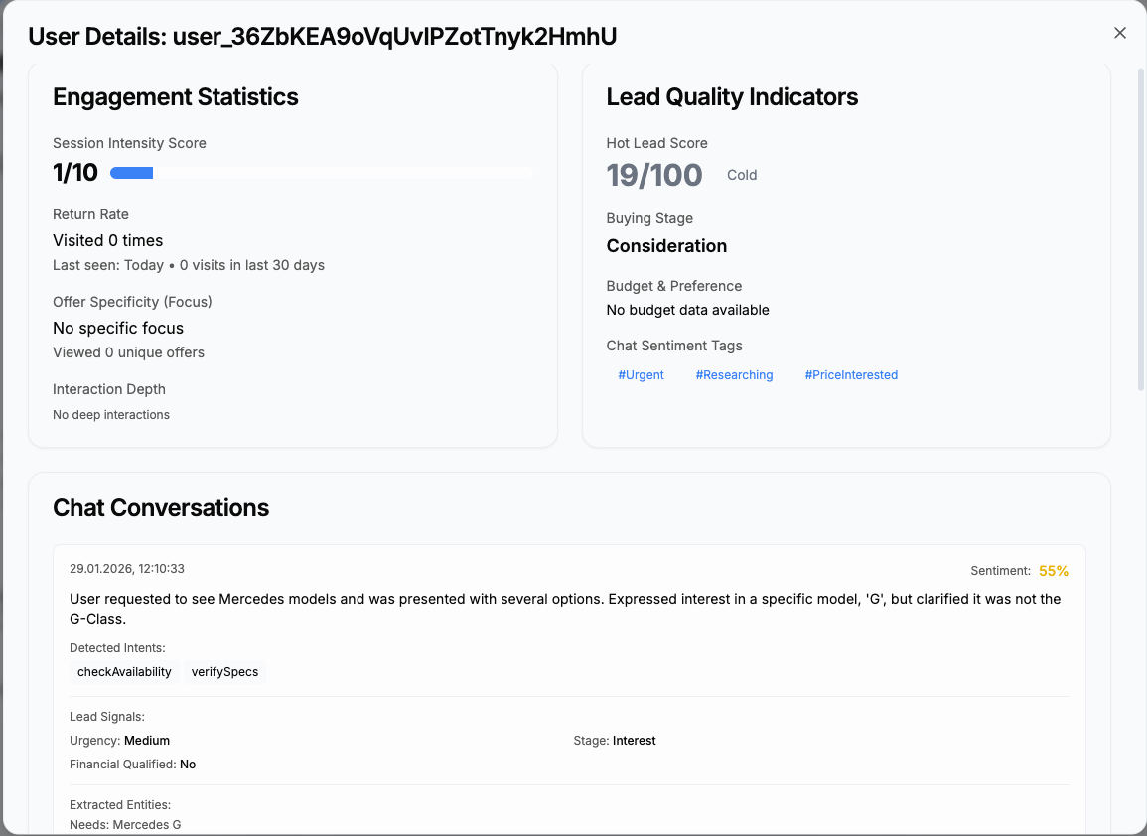The height and width of the screenshot is (836, 1147).
Task: Select the #Researching sentiment tag
Action: coord(734,375)
